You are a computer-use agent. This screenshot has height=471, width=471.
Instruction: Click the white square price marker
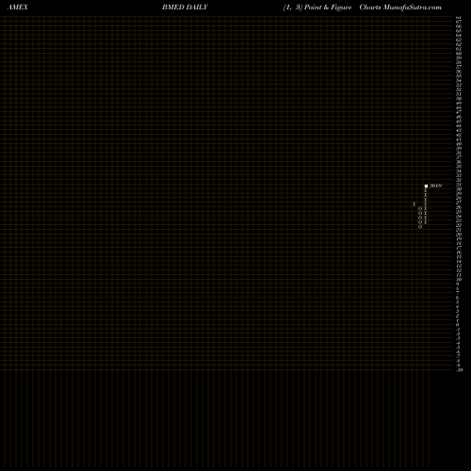click(426, 187)
